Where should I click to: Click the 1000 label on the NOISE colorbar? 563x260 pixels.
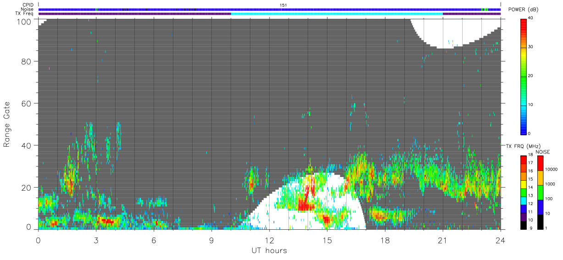pyautogui.click(x=550, y=184)
